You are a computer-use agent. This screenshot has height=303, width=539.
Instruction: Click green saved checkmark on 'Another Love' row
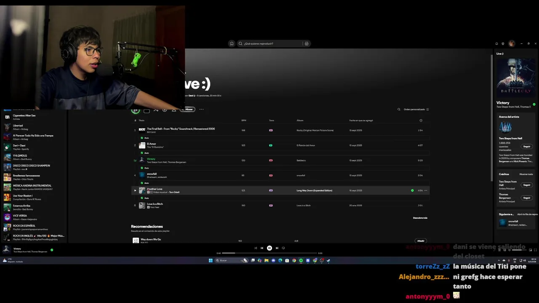412,190
